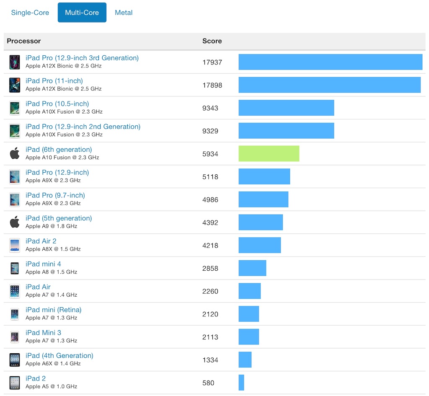Open the iPad Air A7 1.4 GHz link
This screenshot has height=396, width=429.
pos(38,287)
